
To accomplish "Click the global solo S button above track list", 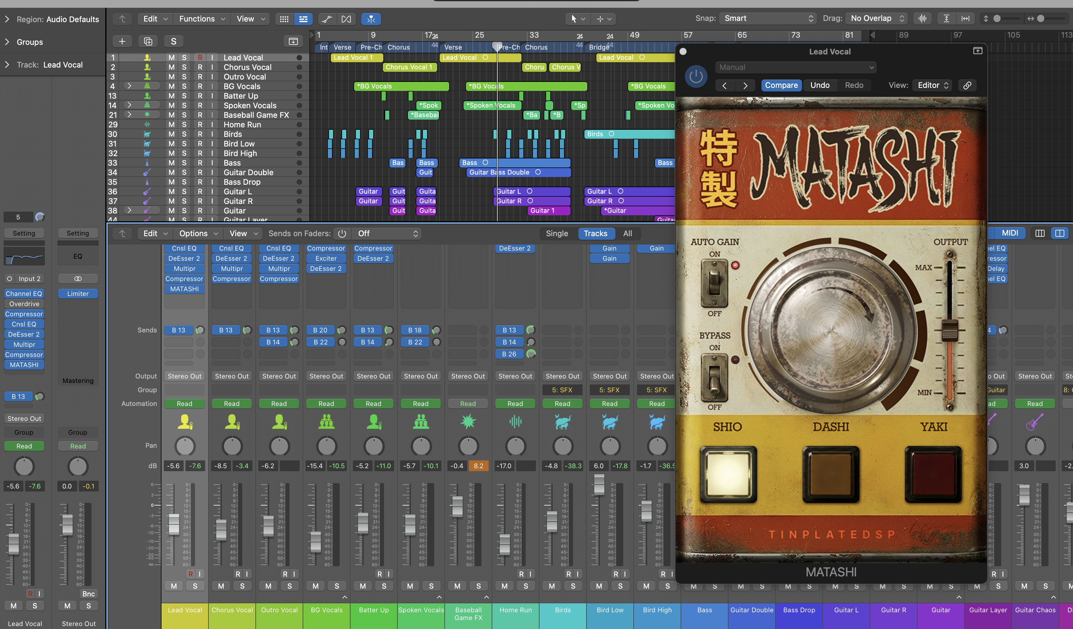I will [173, 41].
